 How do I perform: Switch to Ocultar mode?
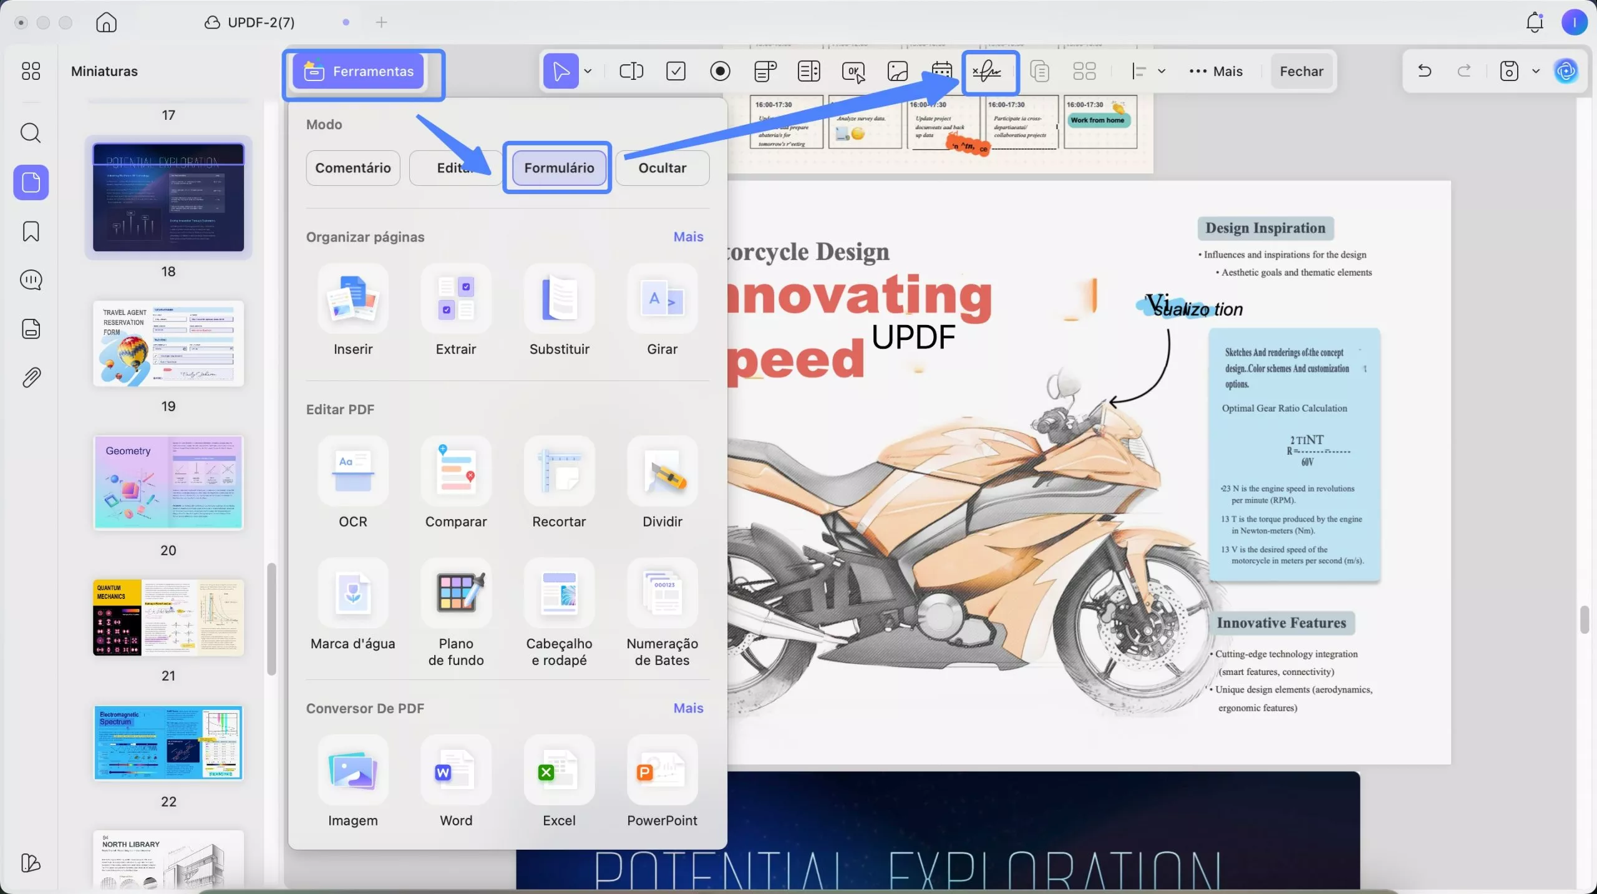tap(663, 168)
